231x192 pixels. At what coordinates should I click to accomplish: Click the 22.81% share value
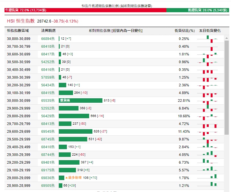click(184, 101)
